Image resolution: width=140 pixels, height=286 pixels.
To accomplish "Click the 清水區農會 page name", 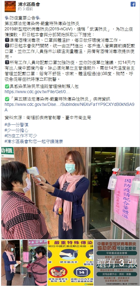I will point(29,4).
